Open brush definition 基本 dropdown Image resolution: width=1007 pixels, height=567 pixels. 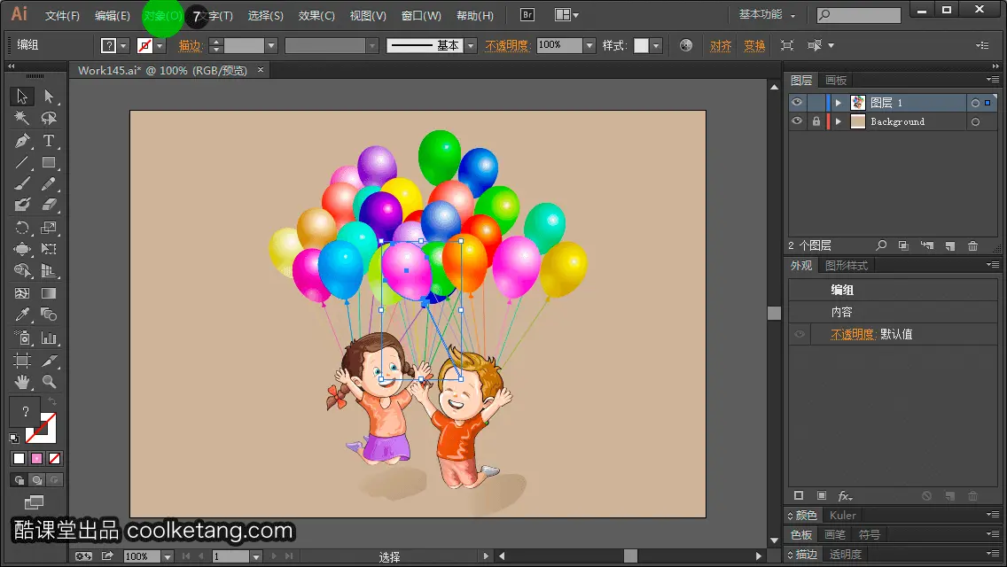point(471,45)
